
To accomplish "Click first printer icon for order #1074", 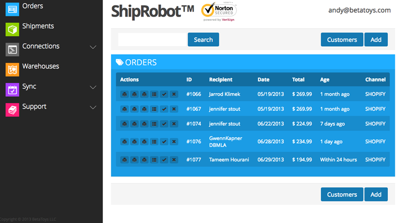I will 124,123.
